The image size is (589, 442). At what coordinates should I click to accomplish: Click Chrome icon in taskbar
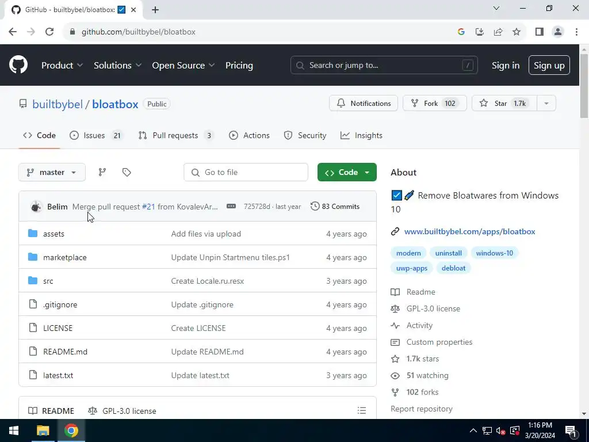(x=71, y=430)
